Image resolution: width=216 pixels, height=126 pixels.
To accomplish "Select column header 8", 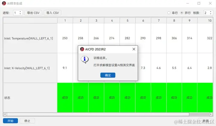I will (174, 20).
